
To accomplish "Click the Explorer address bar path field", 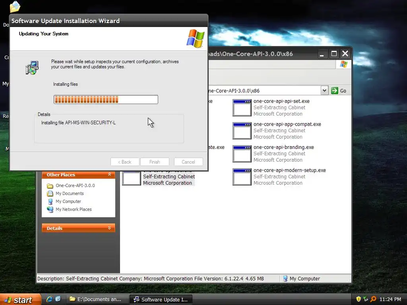I will point(264,91).
